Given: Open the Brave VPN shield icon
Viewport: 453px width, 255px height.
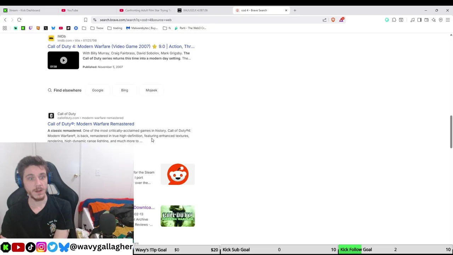Looking at the screenshot, I should point(441,20).
